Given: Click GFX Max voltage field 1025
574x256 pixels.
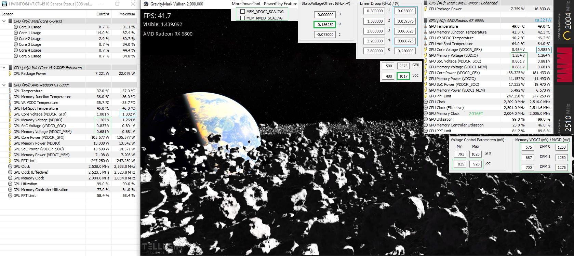Looking at the screenshot, I should pyautogui.click(x=476, y=154).
